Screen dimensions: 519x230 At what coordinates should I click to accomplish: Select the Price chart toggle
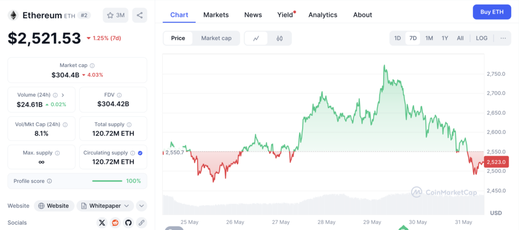click(178, 38)
